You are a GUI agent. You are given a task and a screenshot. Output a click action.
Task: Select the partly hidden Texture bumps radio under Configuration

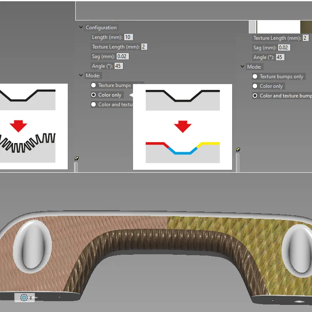[x=93, y=85]
